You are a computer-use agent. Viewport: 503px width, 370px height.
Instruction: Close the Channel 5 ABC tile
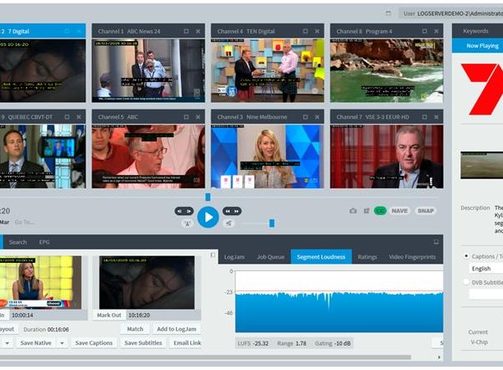[198, 117]
